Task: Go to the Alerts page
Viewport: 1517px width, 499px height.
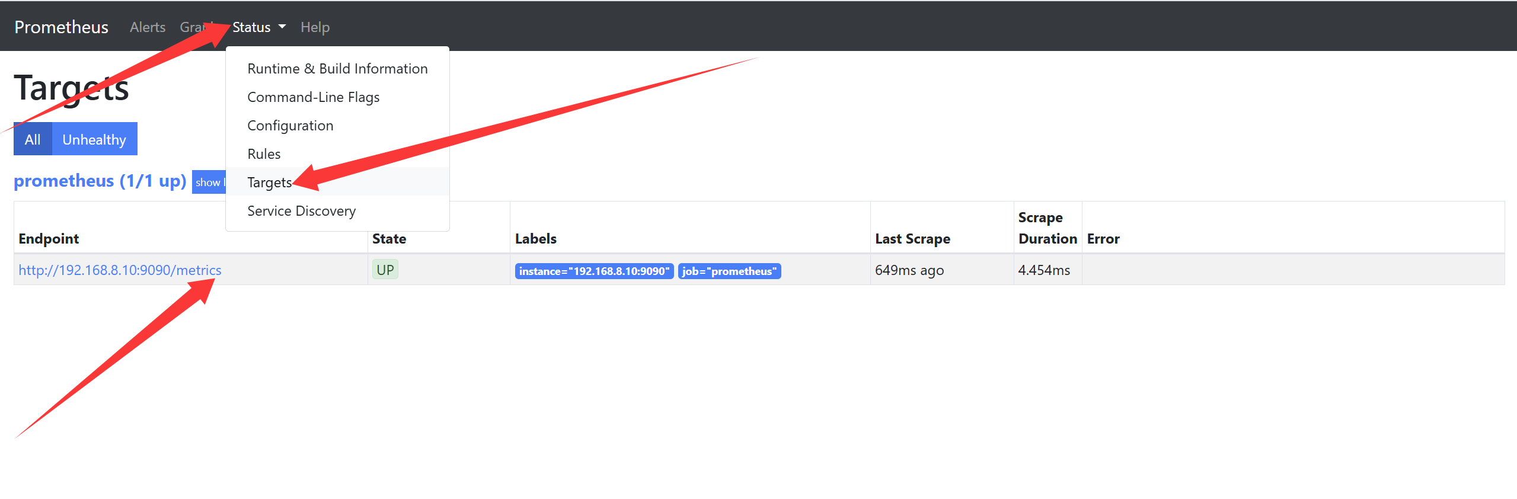Action: pyautogui.click(x=148, y=27)
